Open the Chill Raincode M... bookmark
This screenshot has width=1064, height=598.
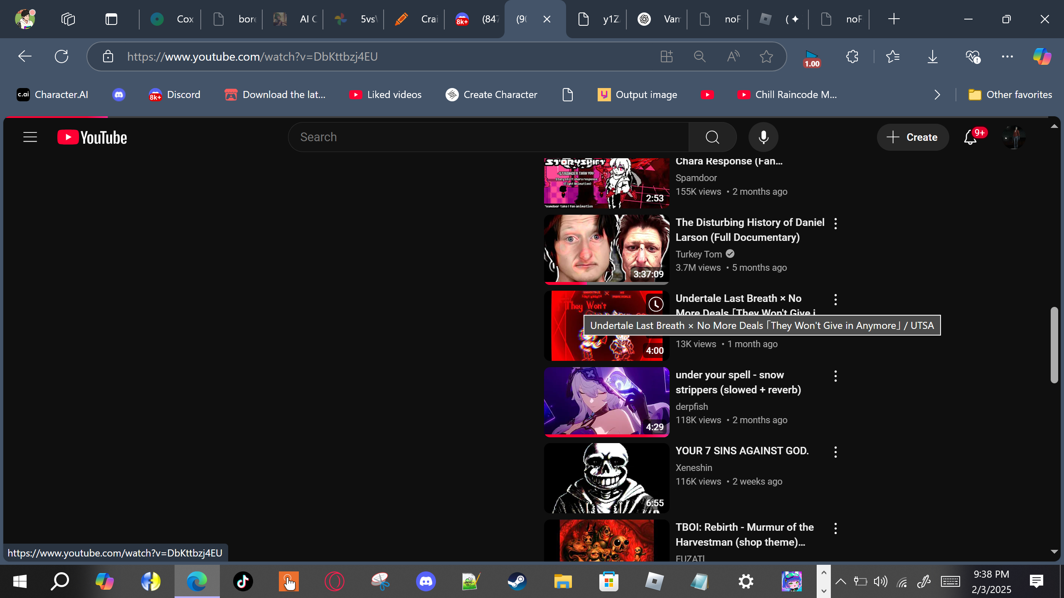pyautogui.click(x=787, y=95)
